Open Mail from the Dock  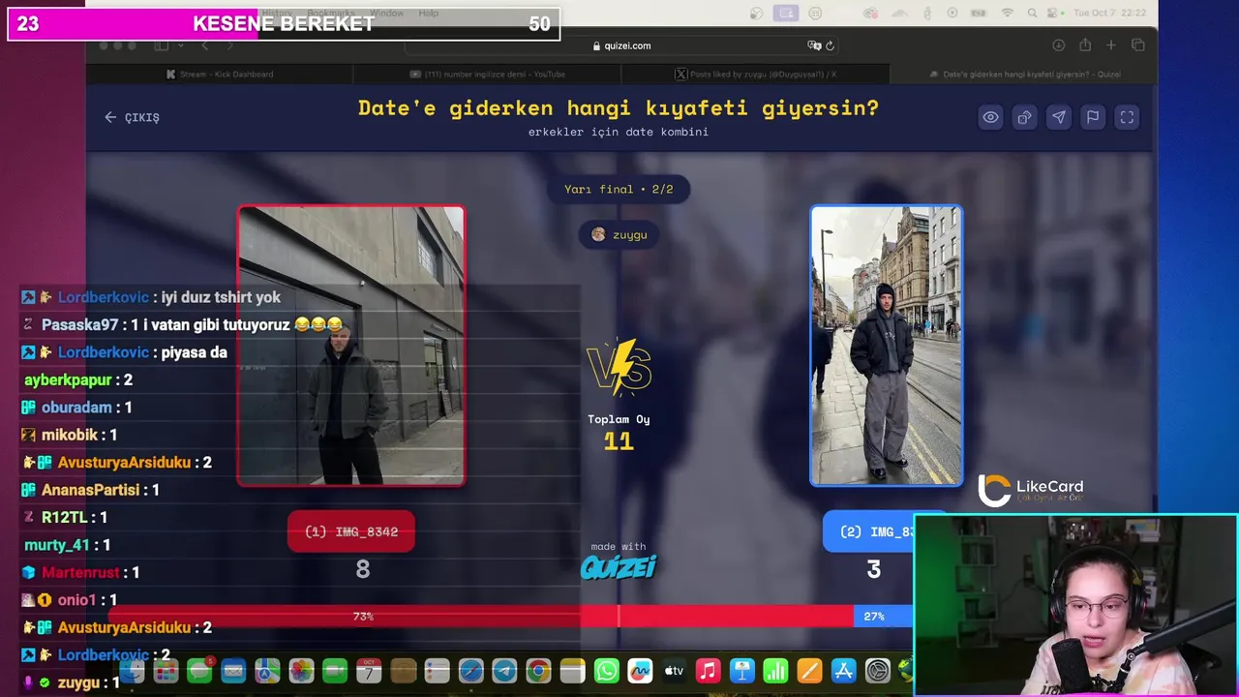pos(233,670)
